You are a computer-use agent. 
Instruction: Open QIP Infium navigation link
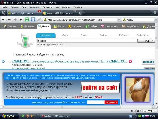pos(27,26)
